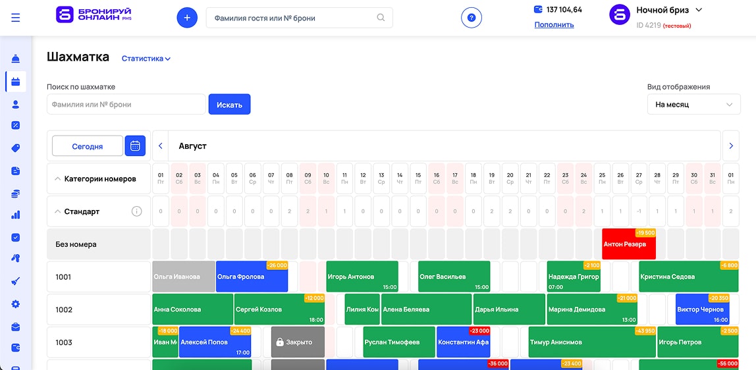This screenshot has width=756, height=370.
Task: Click the Закрыто locked block
Action: click(298, 342)
